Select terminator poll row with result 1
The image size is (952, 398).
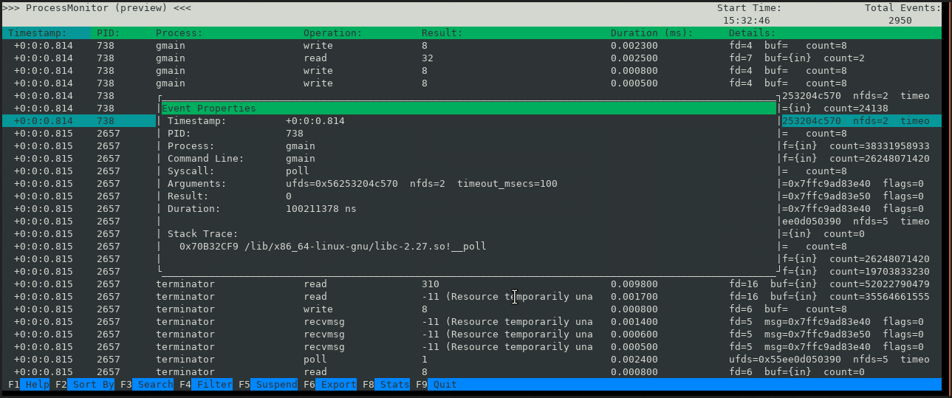point(472,360)
